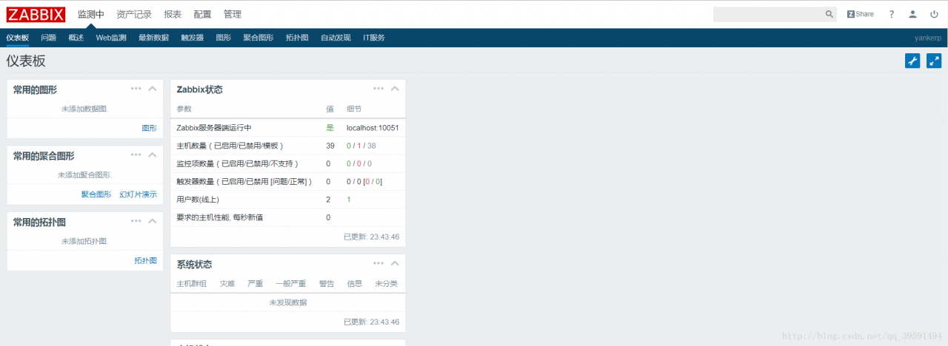Click the 未发现数据 message in 系统状态

288,302
